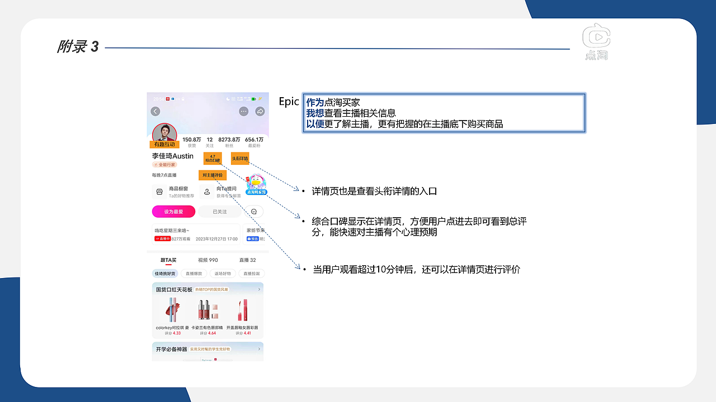This screenshot has width=716, height=402.
Task: Select the 返场好物 filter chip
Action: click(x=222, y=274)
